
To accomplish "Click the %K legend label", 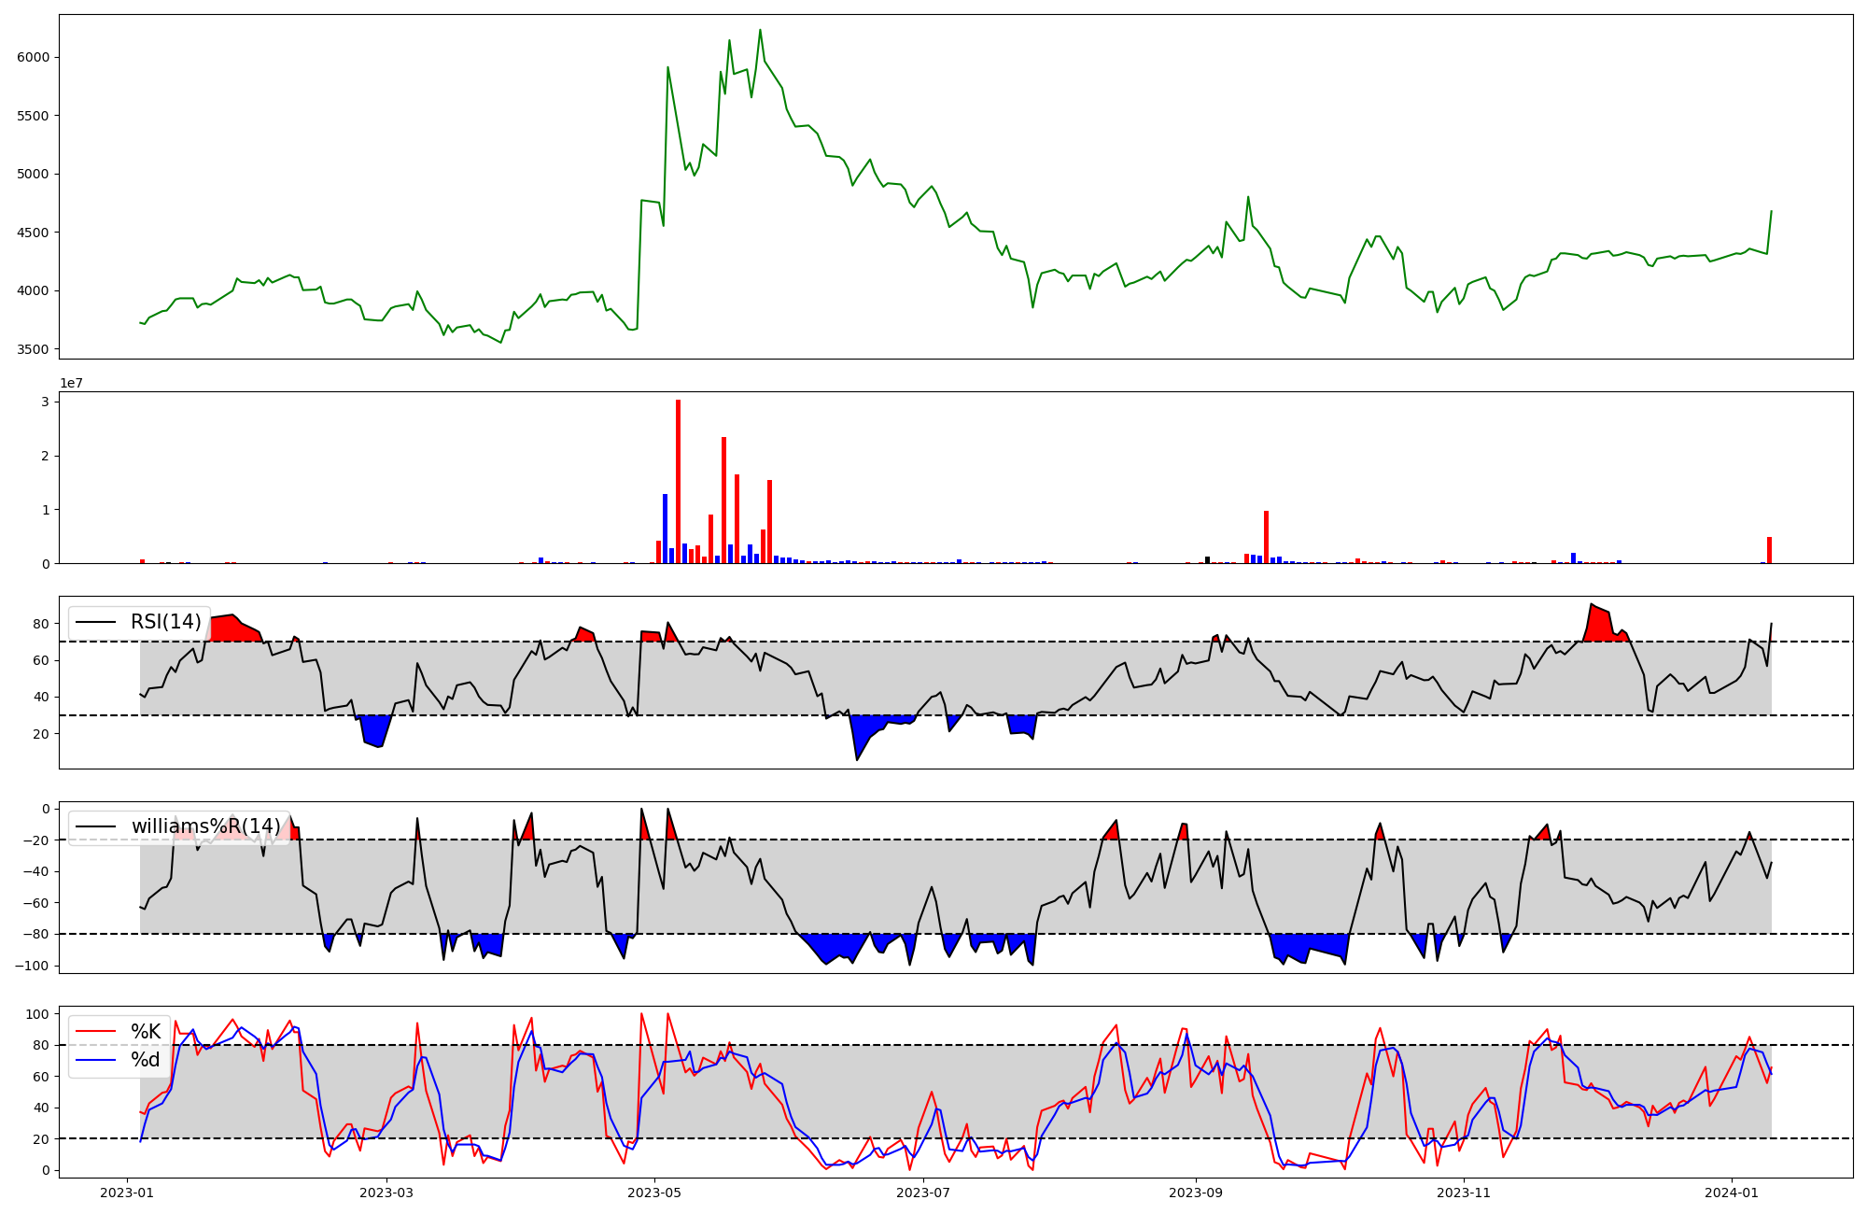I will coord(146,1032).
